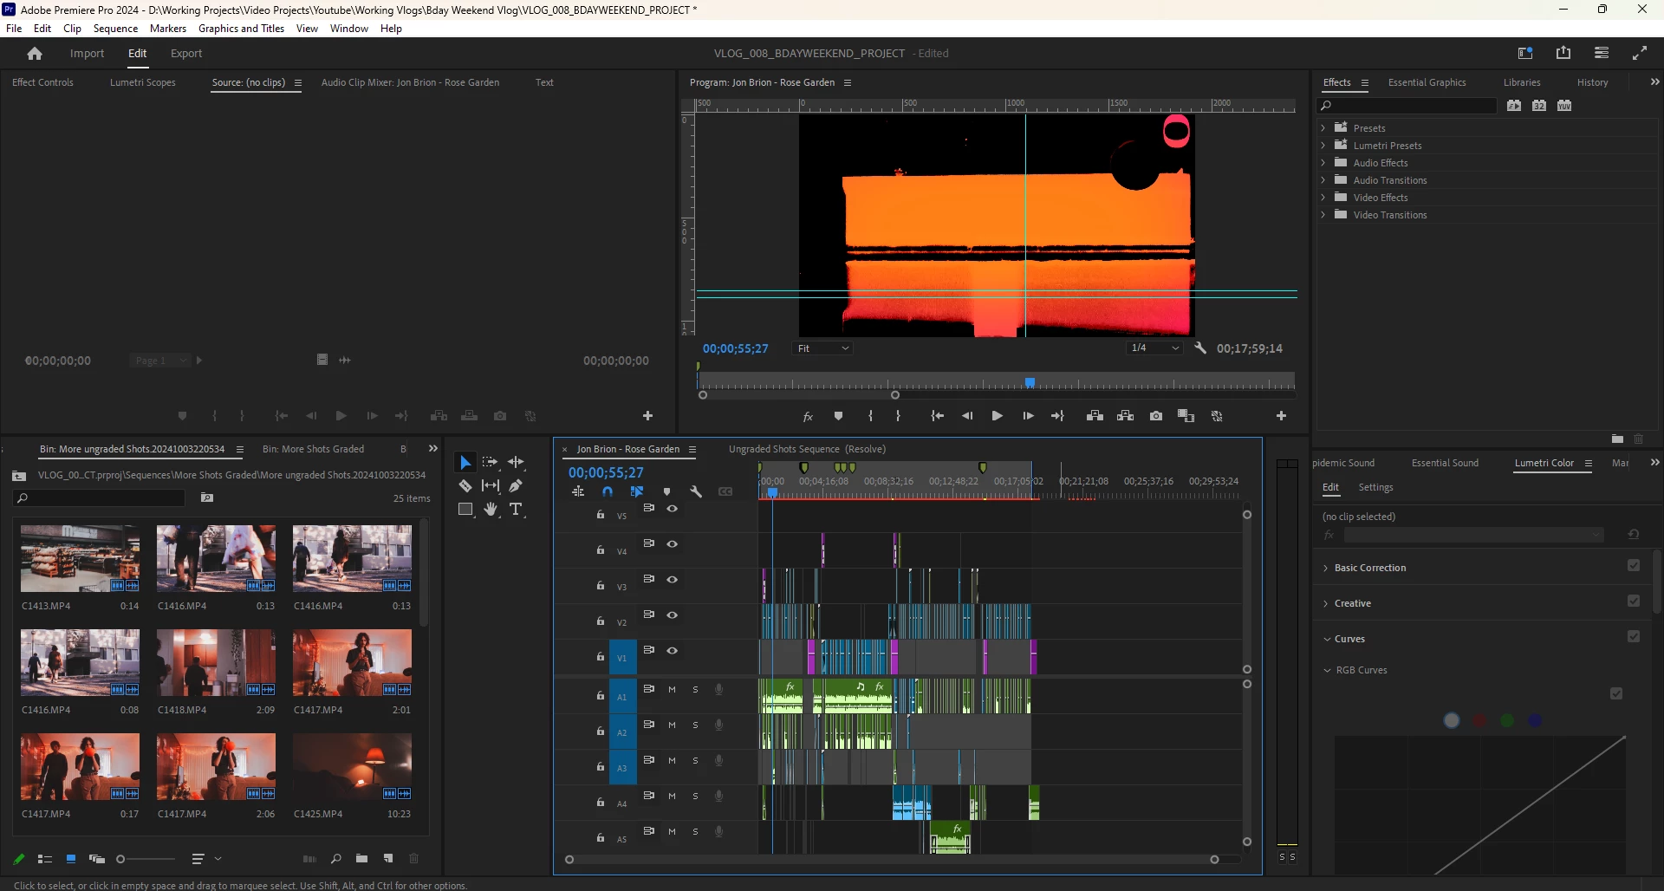
Task: Create a new bin in Project panel
Action: click(x=361, y=859)
